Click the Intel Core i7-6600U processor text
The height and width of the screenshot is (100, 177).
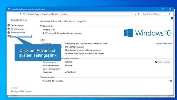(86, 44)
